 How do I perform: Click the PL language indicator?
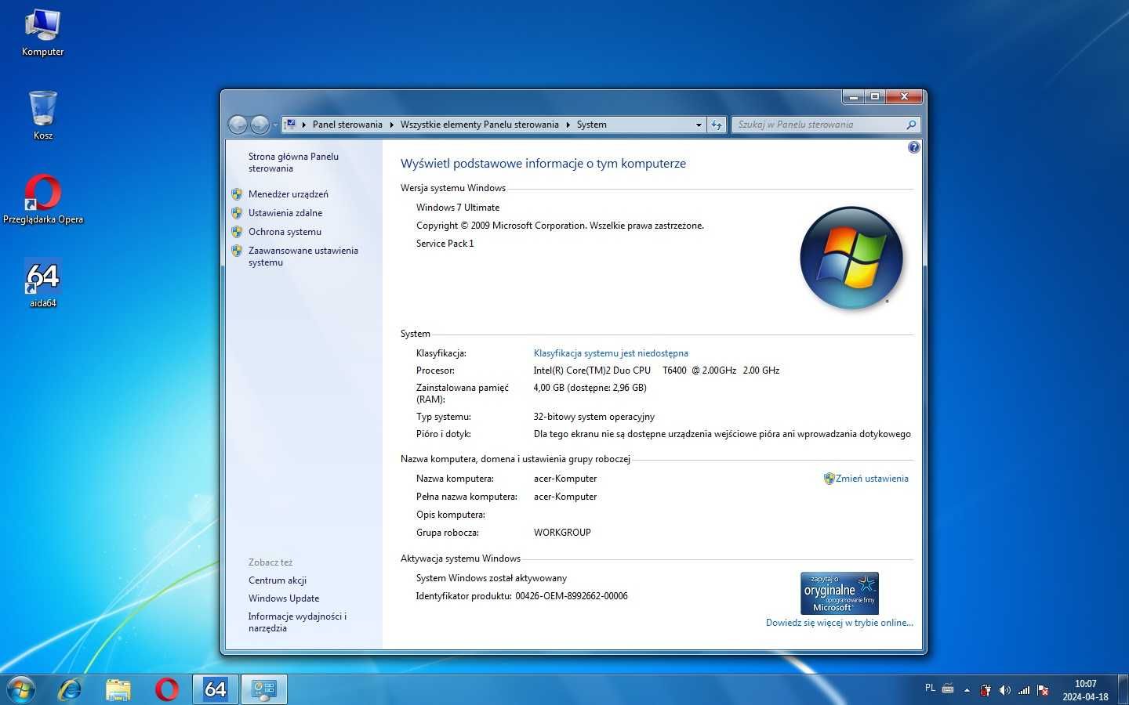[x=930, y=689]
